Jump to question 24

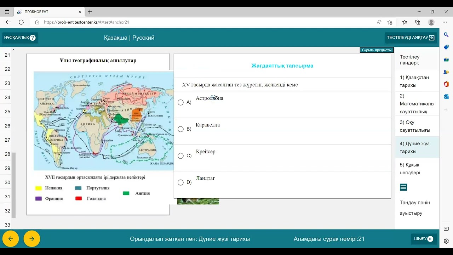(x=7, y=97)
